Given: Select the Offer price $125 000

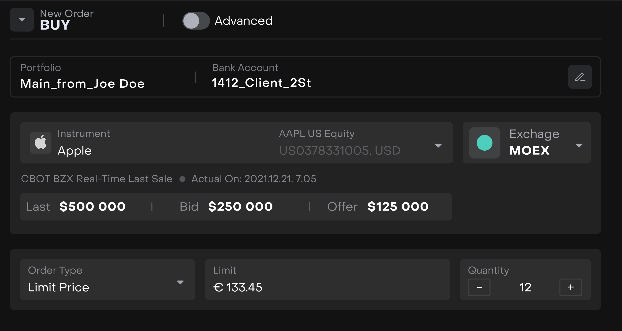Looking at the screenshot, I should [x=398, y=207].
